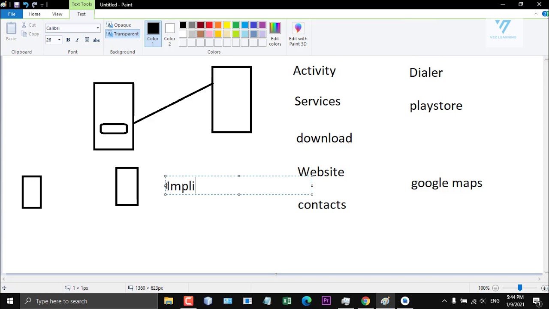Click Edit with Paint 3D icon
549x309 pixels.
click(x=298, y=34)
